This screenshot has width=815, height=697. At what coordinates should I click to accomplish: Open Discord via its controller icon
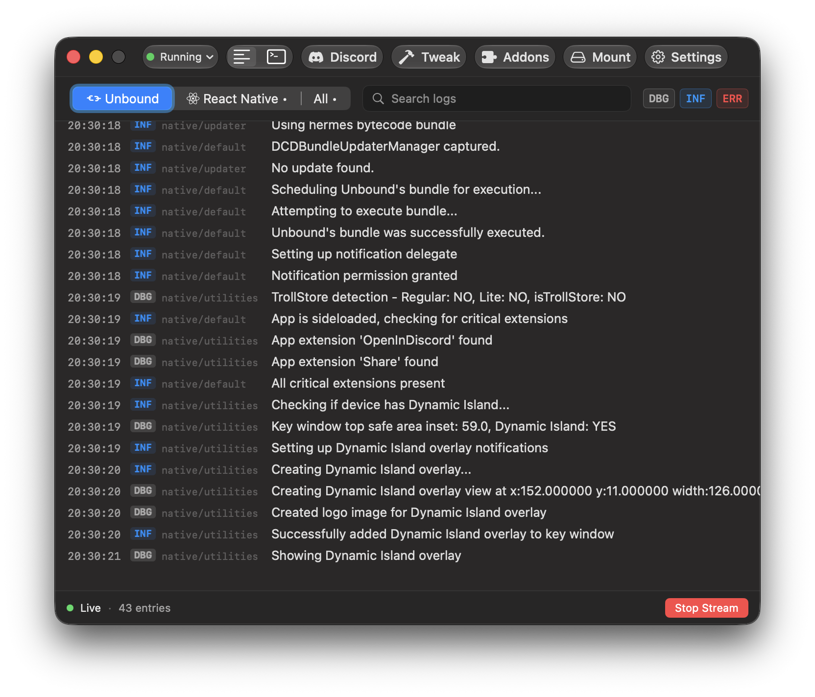coord(316,57)
